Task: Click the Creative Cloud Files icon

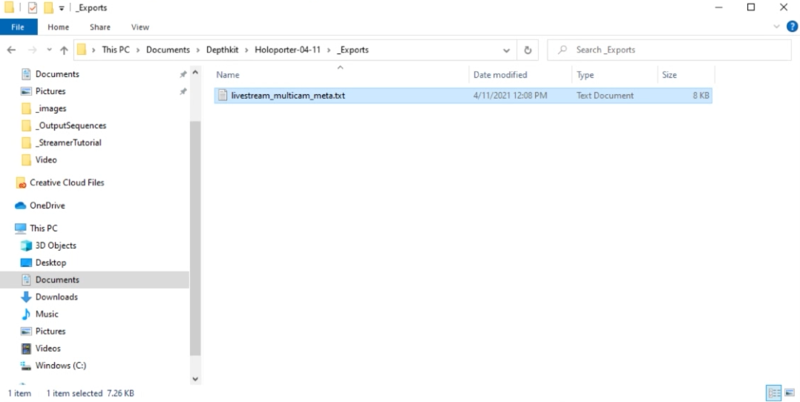Action: click(x=21, y=182)
